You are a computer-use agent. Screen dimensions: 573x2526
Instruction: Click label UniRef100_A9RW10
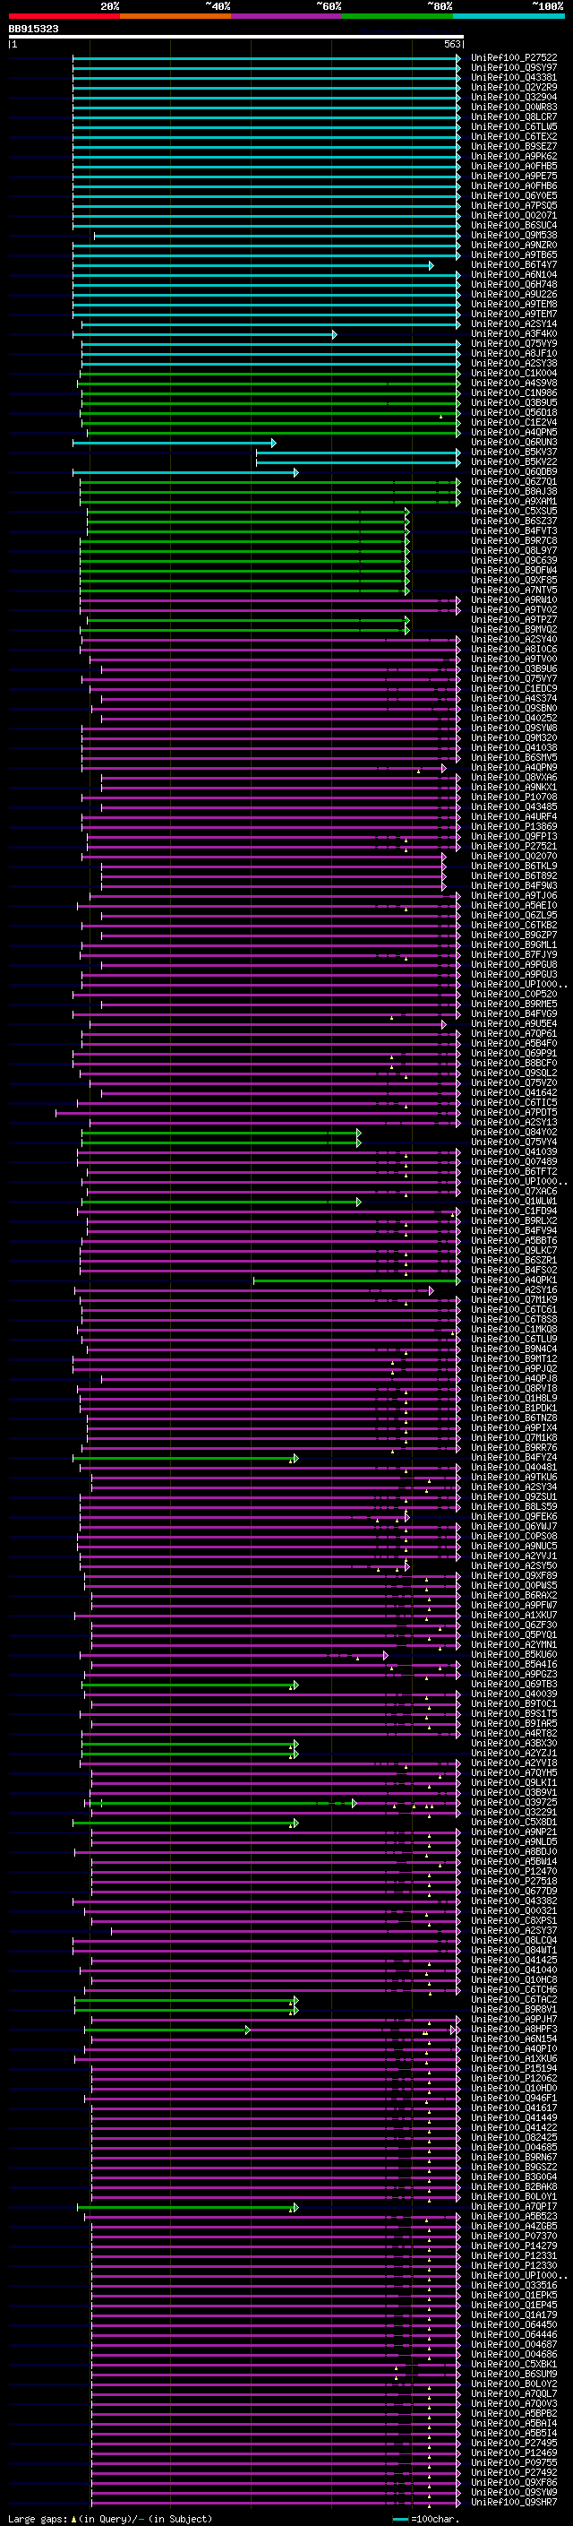pyautogui.click(x=514, y=599)
